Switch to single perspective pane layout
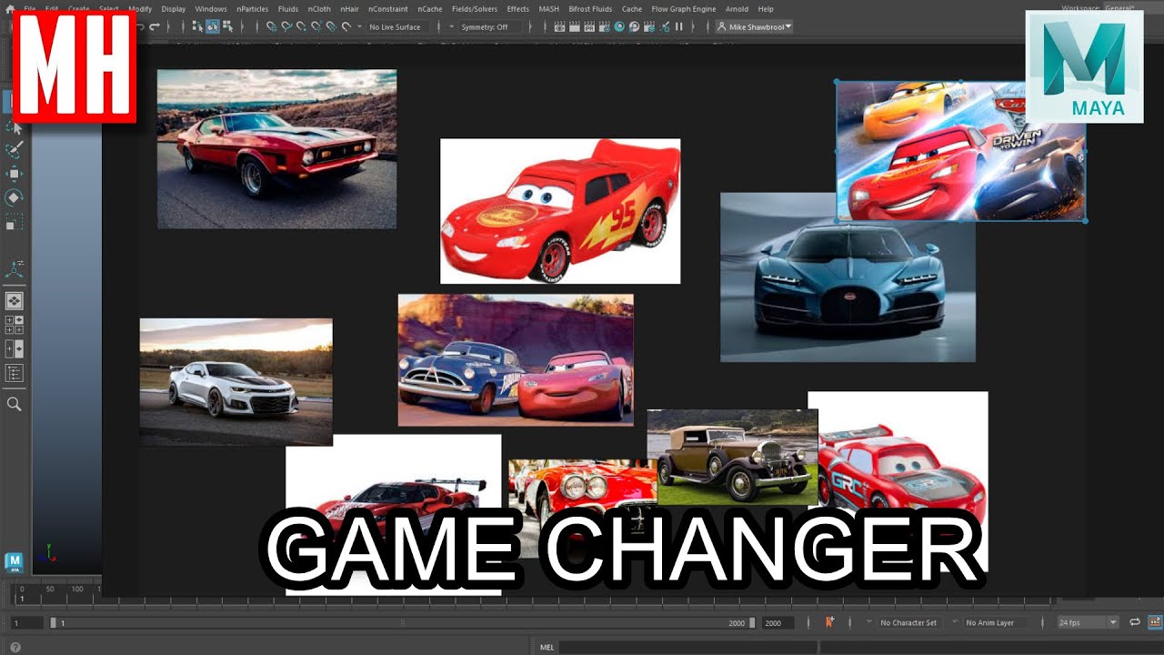This screenshot has width=1164, height=655. [15, 300]
